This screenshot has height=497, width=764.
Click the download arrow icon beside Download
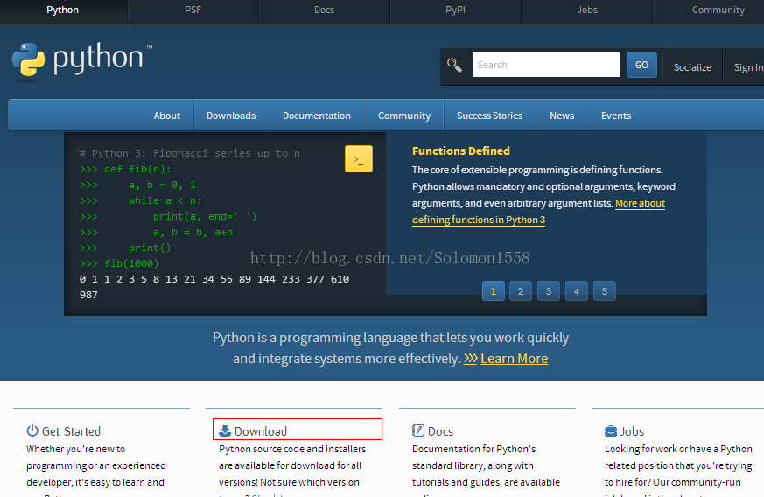pos(225,430)
